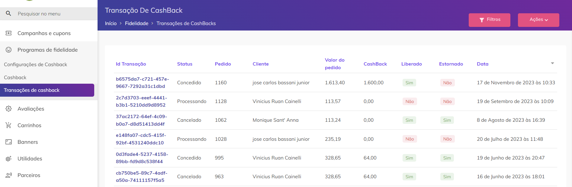Click the search magnifier icon in sidebar
572x187 pixels.
[x=8, y=13]
